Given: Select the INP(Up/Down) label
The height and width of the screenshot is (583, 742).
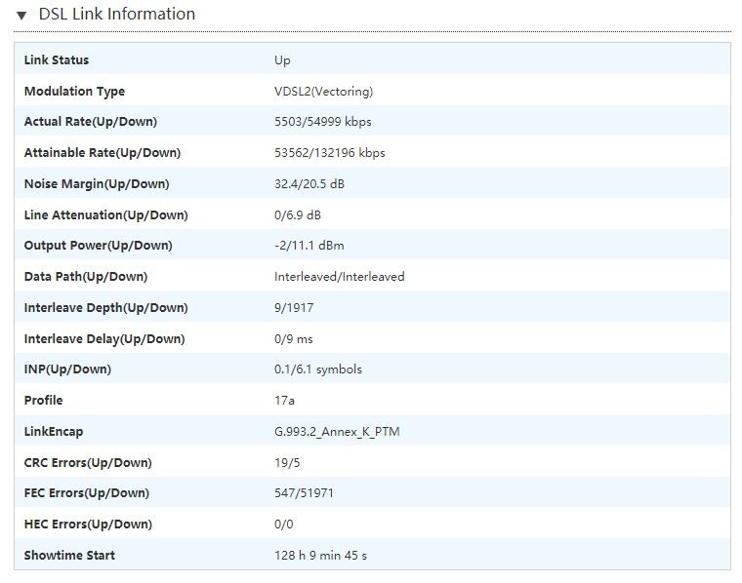Looking at the screenshot, I should pyautogui.click(x=67, y=369).
